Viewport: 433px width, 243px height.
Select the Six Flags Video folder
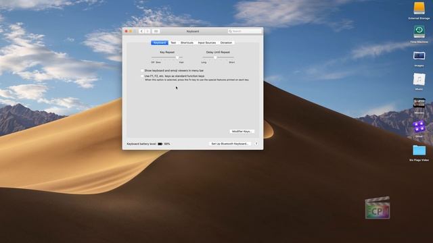click(419, 151)
